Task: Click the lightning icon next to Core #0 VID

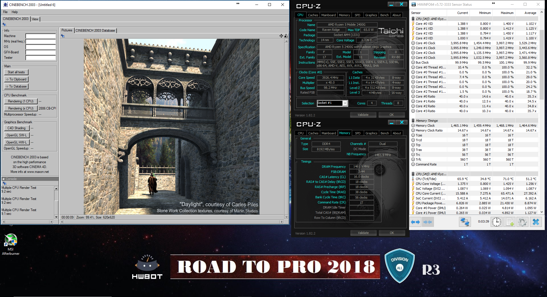Action: [x=413, y=24]
